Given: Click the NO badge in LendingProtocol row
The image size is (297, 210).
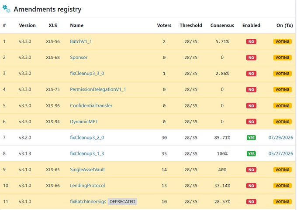Looking at the screenshot, I should pyautogui.click(x=251, y=186).
